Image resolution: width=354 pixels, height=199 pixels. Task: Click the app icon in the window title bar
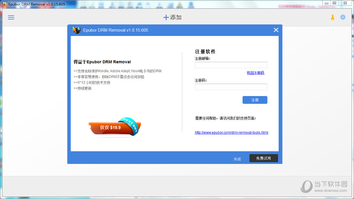tap(4, 4)
